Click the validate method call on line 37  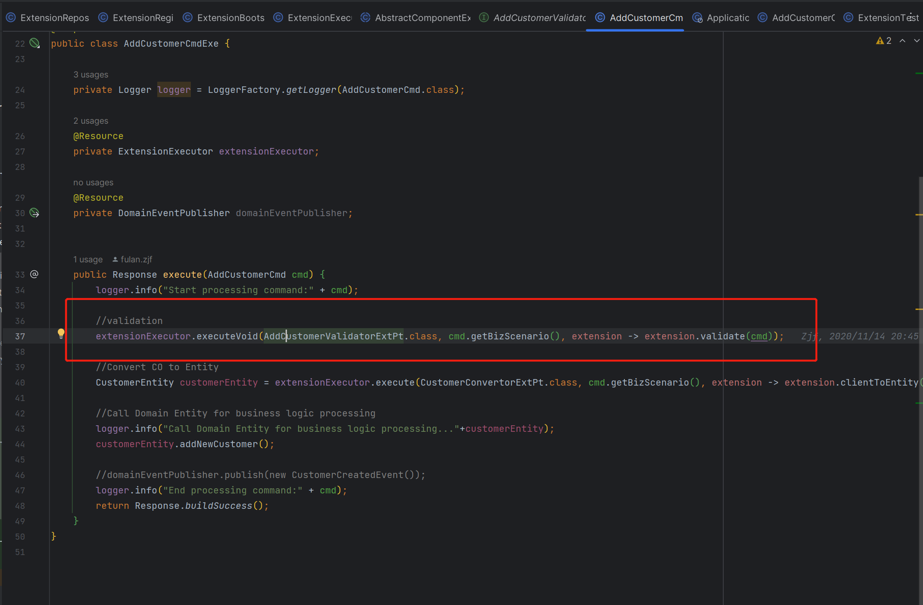723,336
